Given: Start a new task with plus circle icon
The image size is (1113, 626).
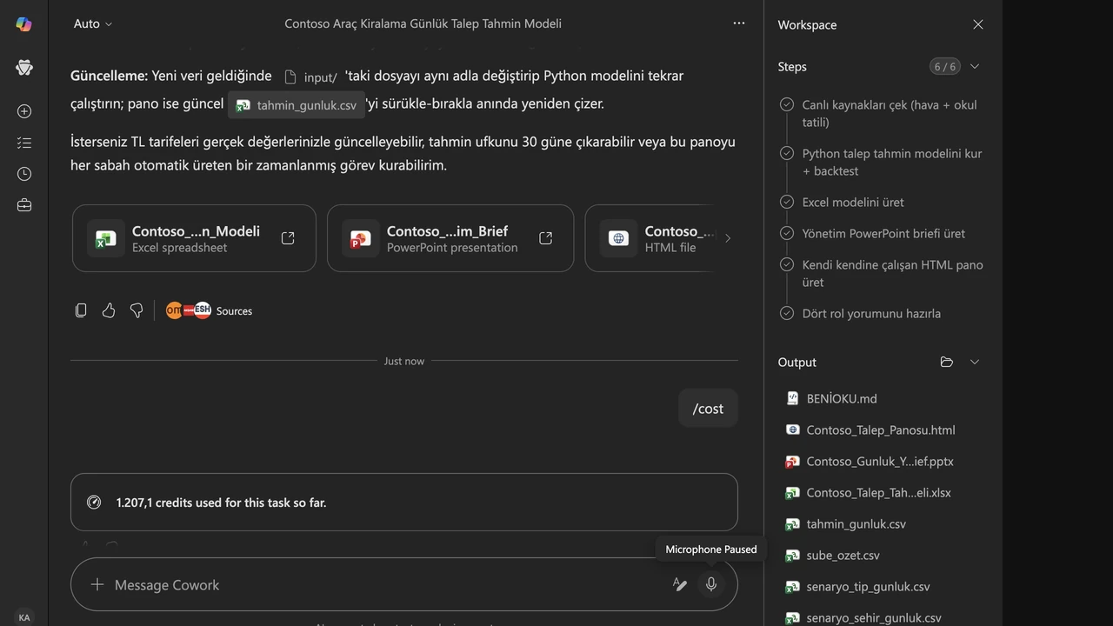Looking at the screenshot, I should pos(24,111).
